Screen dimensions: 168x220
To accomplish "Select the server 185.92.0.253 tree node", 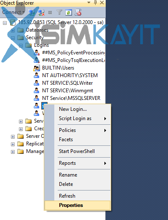I will pos(61,22).
